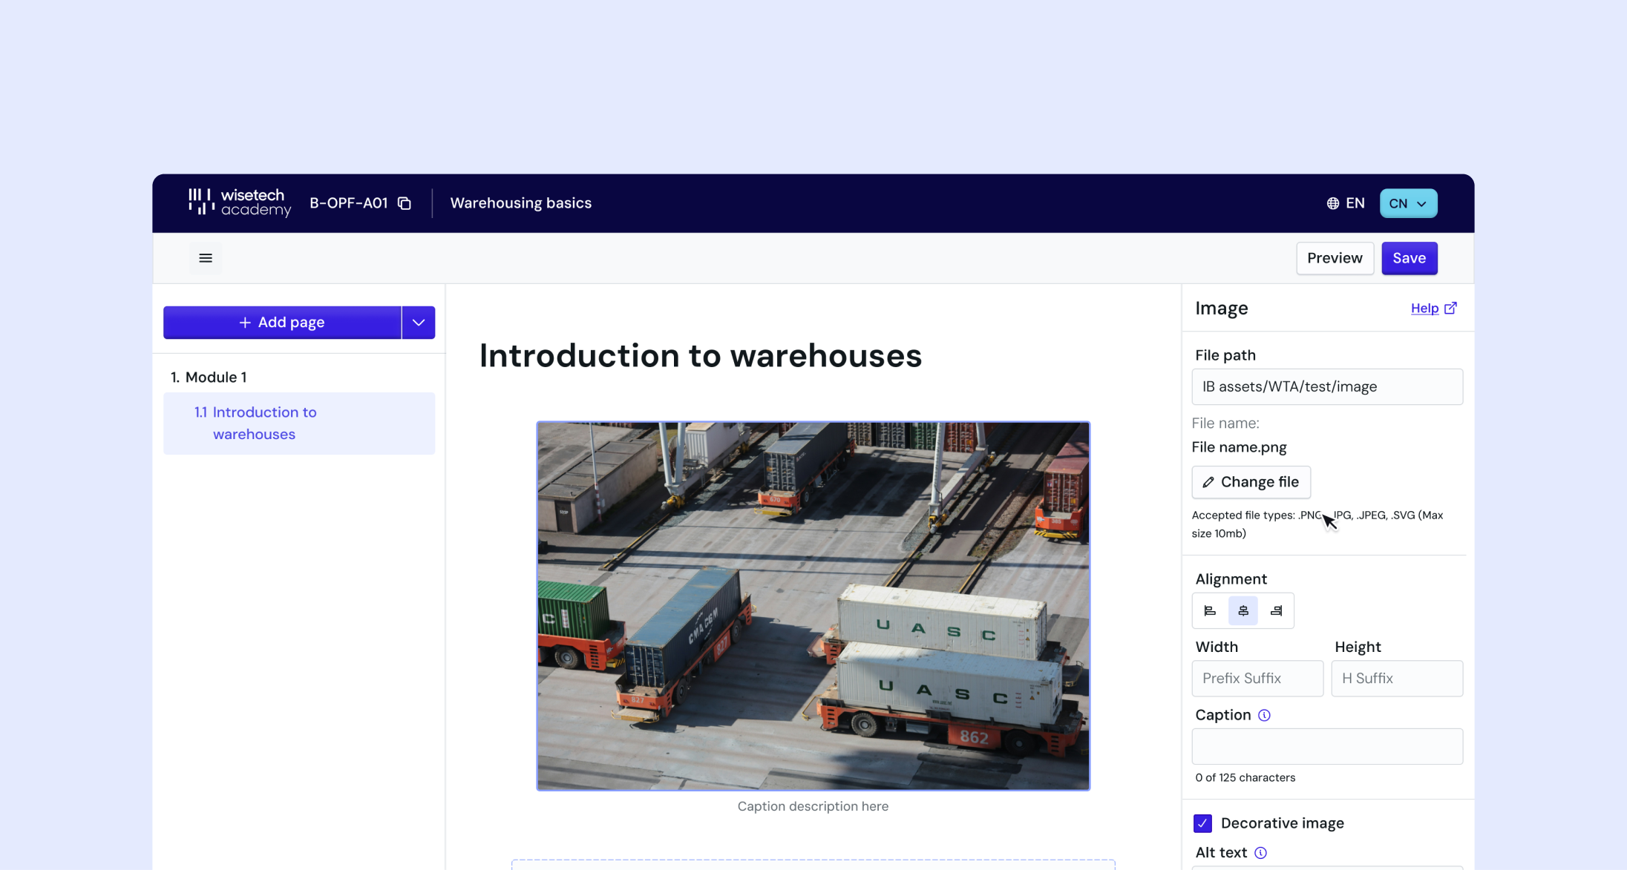Image resolution: width=1627 pixels, height=870 pixels.
Task: Open Introduction to warehouses page item
Action: 299,424
